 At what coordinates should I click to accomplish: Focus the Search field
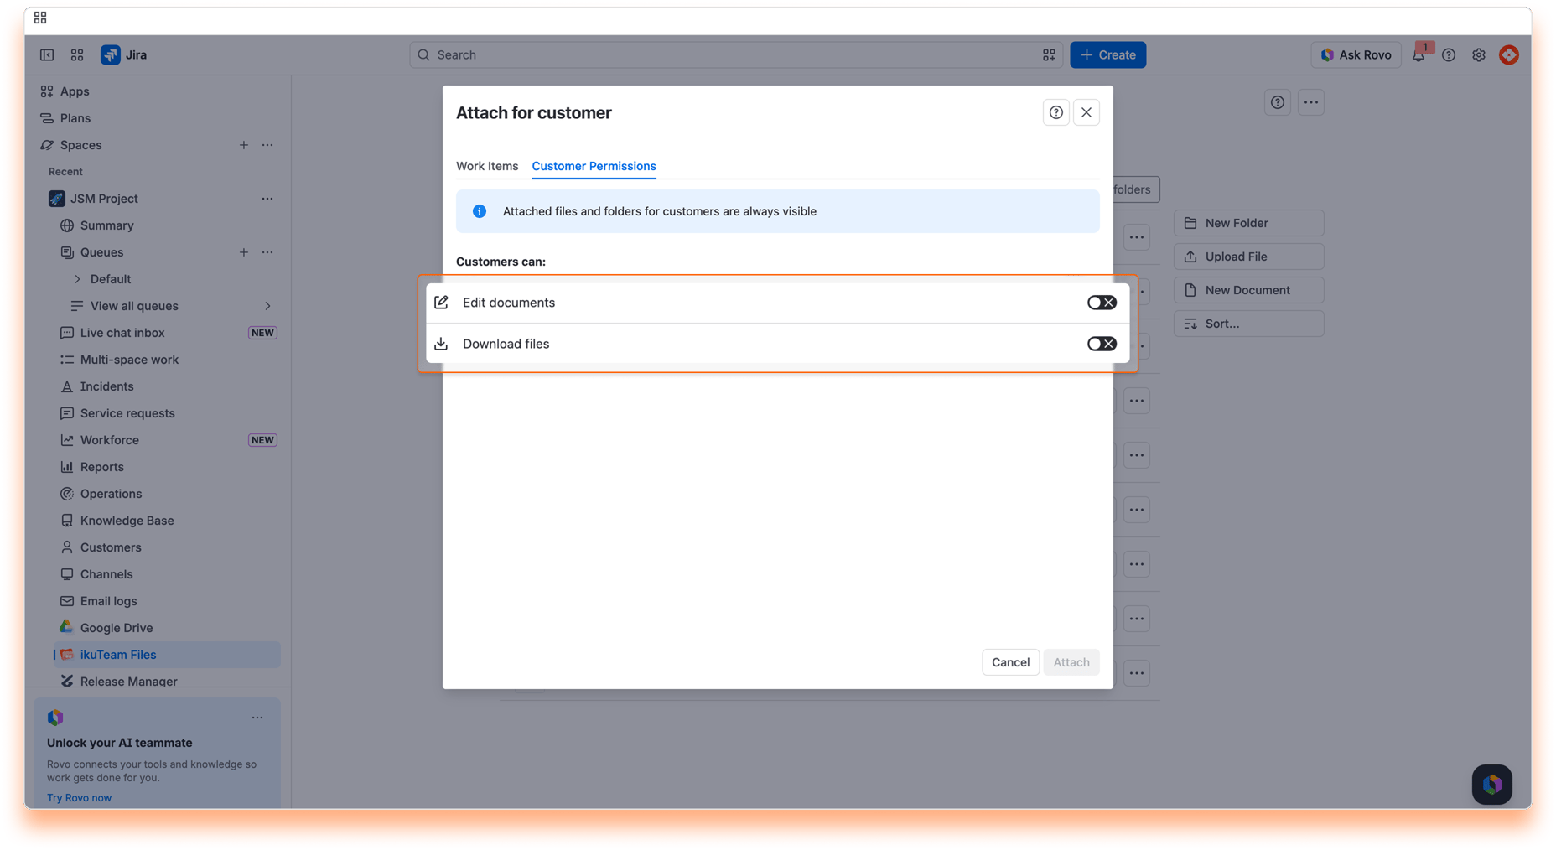[735, 54]
